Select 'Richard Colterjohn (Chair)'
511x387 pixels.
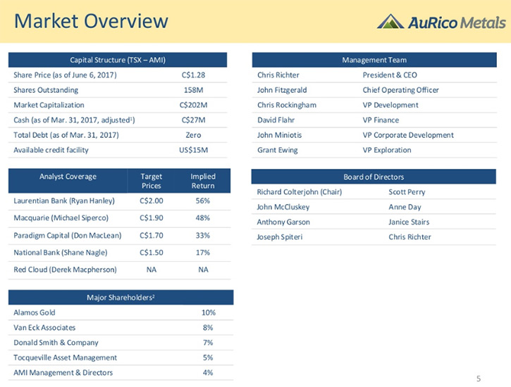(299, 192)
